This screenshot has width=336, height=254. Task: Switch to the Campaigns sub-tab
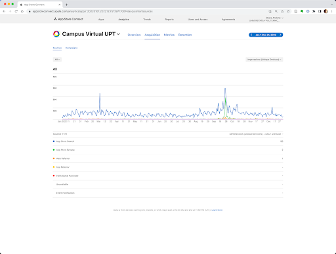point(72,48)
